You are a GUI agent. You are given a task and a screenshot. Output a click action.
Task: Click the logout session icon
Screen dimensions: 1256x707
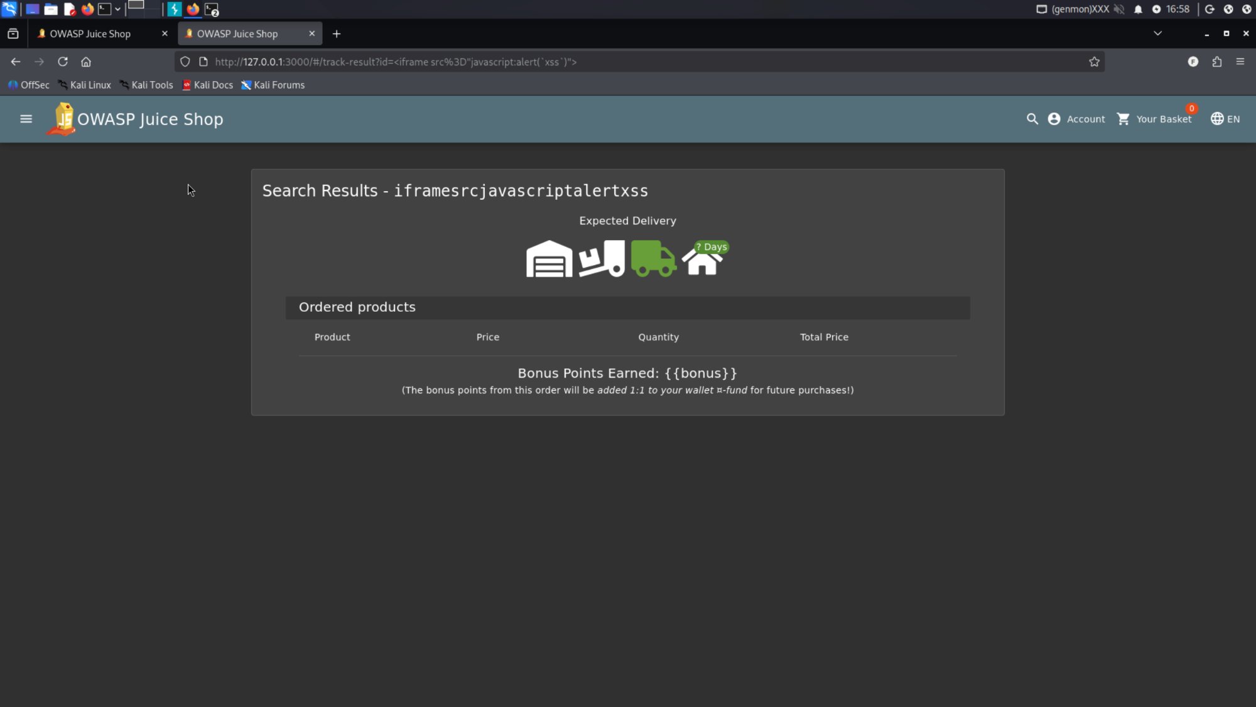(1210, 9)
